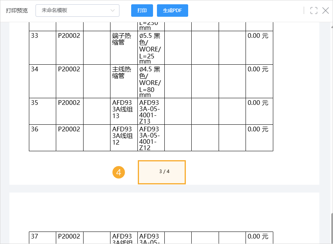Image resolution: width=333 pixels, height=244 pixels.
Task: Click the orange step badge numbered 4
Action: click(119, 172)
